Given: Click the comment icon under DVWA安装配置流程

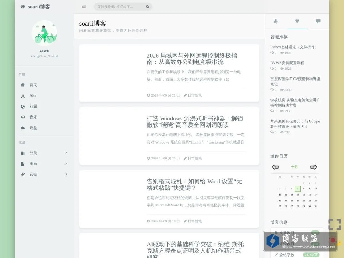Looking at the screenshot, I should point(272,69).
